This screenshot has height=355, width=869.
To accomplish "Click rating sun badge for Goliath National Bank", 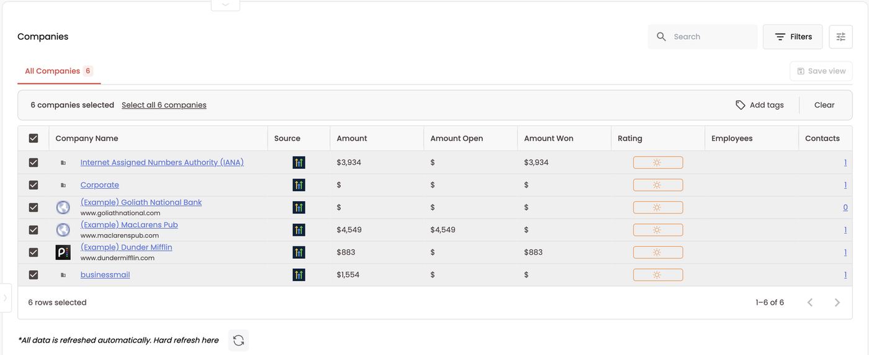I will click(658, 207).
